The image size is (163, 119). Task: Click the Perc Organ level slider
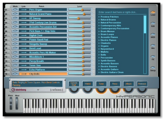click(x=80, y=10)
